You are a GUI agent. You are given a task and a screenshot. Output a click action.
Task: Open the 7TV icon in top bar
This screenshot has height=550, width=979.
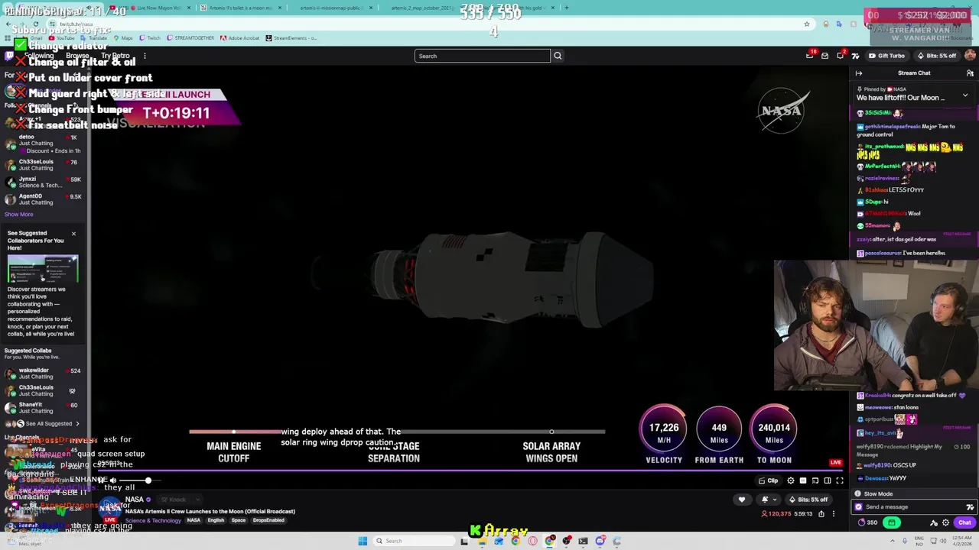pyautogui.click(x=855, y=56)
